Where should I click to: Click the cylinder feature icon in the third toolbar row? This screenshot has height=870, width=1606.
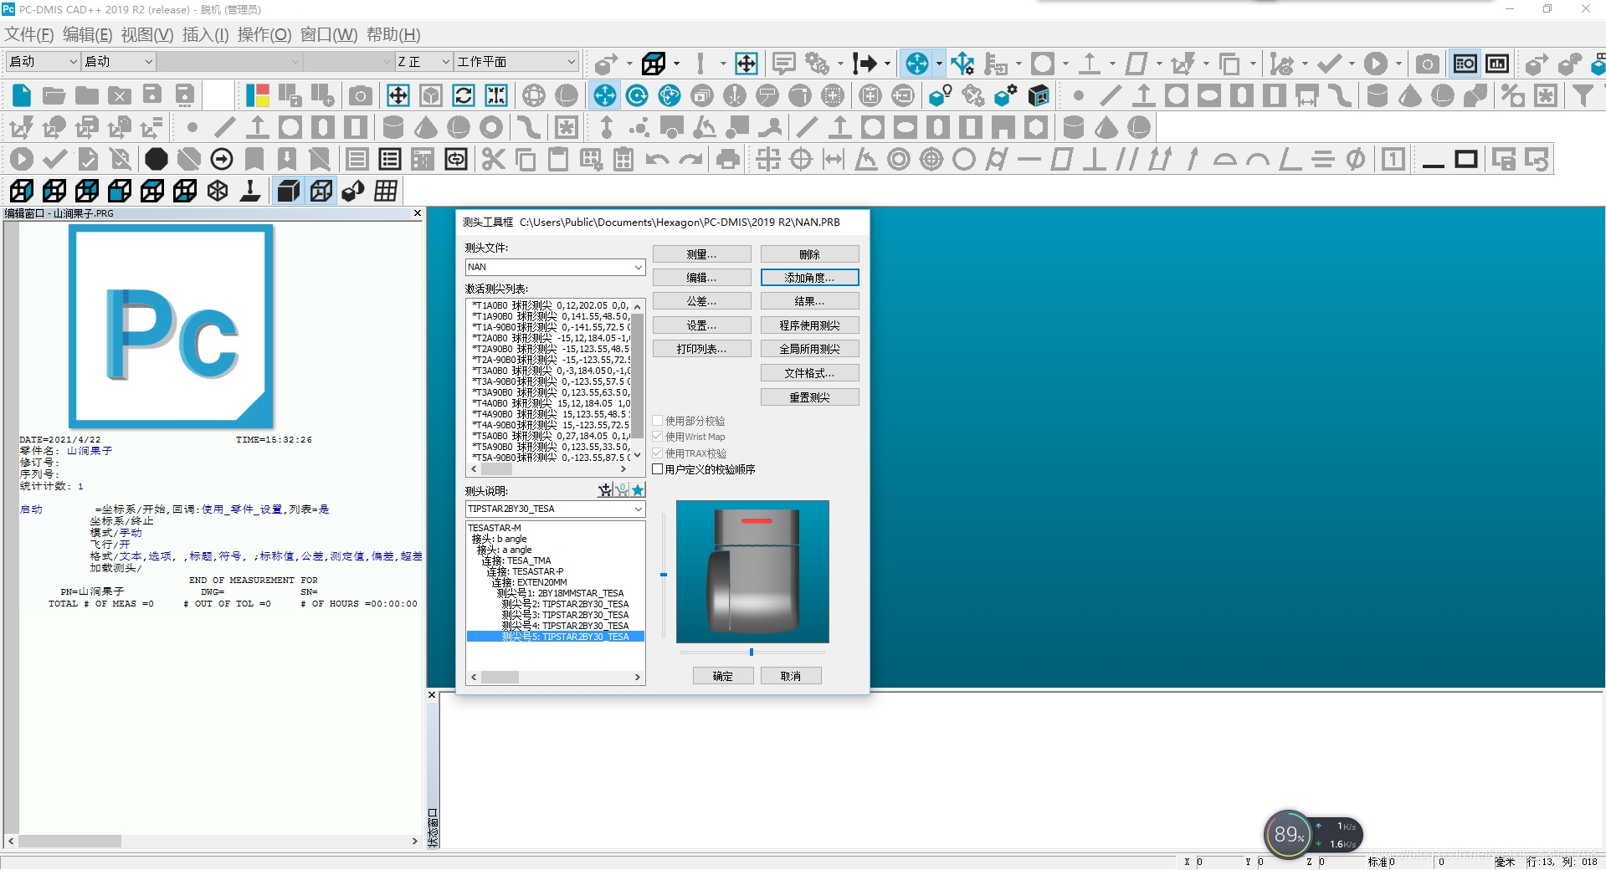[393, 128]
